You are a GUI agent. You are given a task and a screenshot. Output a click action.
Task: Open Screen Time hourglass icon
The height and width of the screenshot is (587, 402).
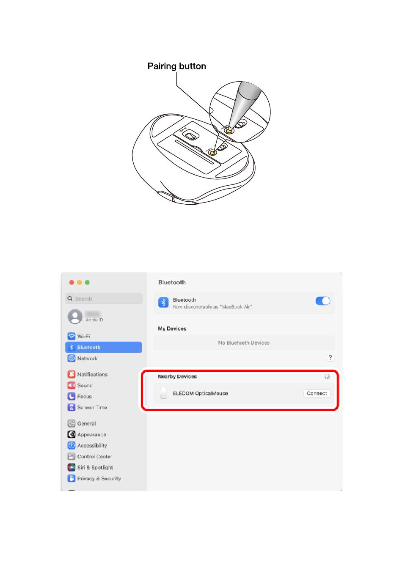72,407
